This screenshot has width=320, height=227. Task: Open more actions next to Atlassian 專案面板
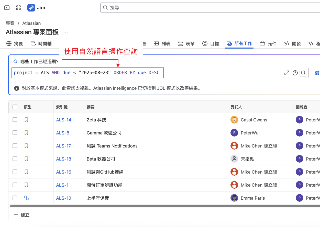[66, 32]
